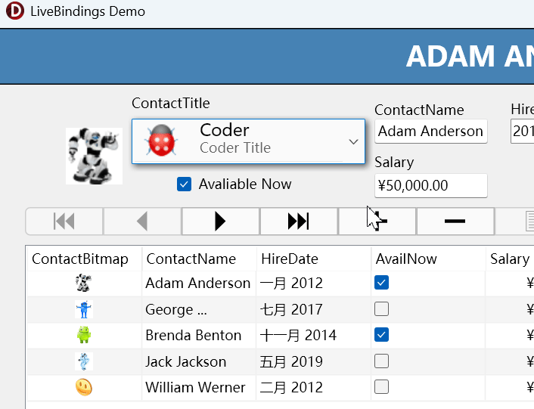The image size is (534, 409).
Task: Jump to last record navigator button
Action: pyautogui.click(x=298, y=222)
